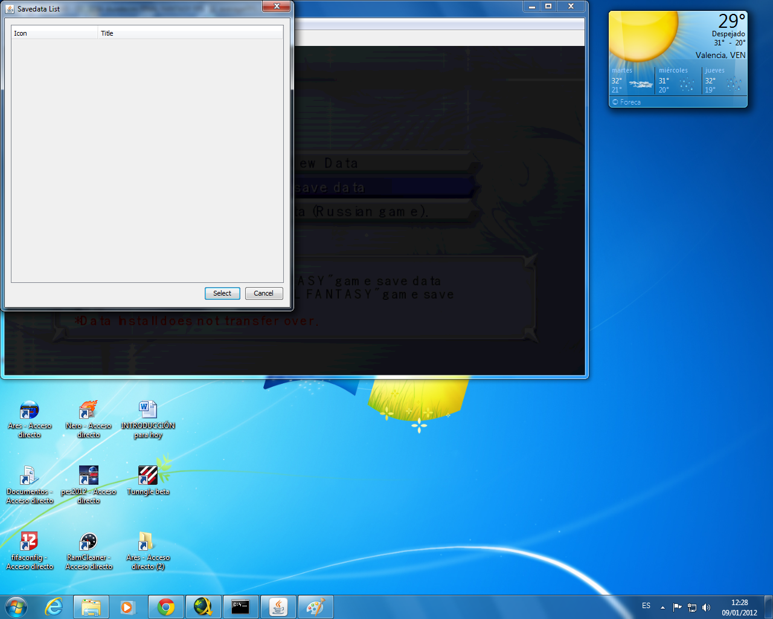The height and width of the screenshot is (619, 773).
Task: Click the Title column header
Action: point(190,33)
